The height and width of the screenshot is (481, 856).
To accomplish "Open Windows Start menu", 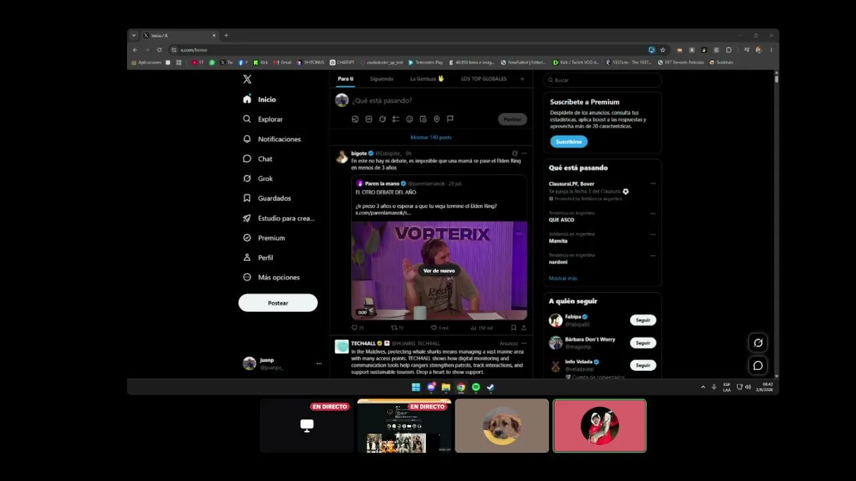I will tap(416, 387).
